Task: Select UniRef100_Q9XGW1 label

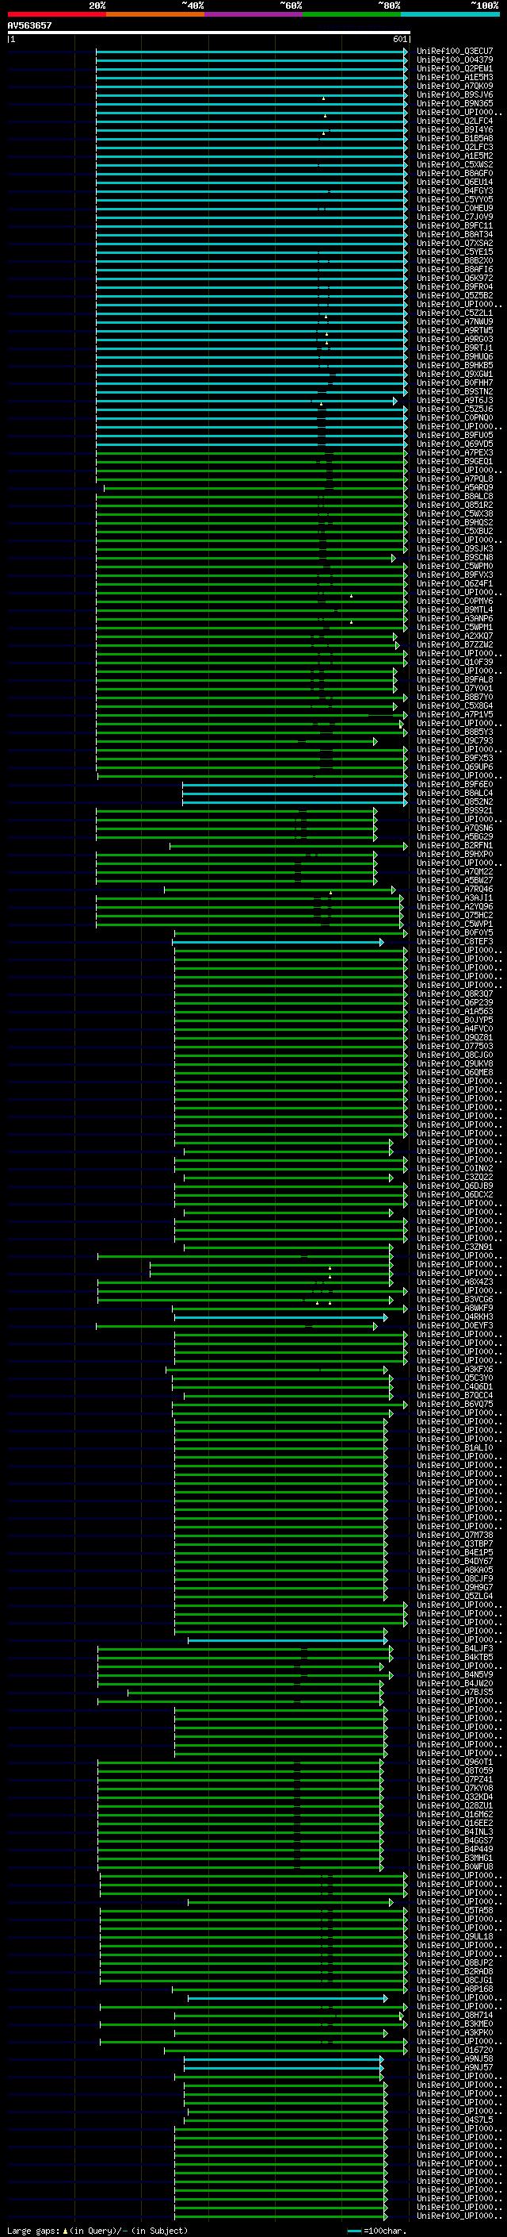Action: click(x=454, y=375)
